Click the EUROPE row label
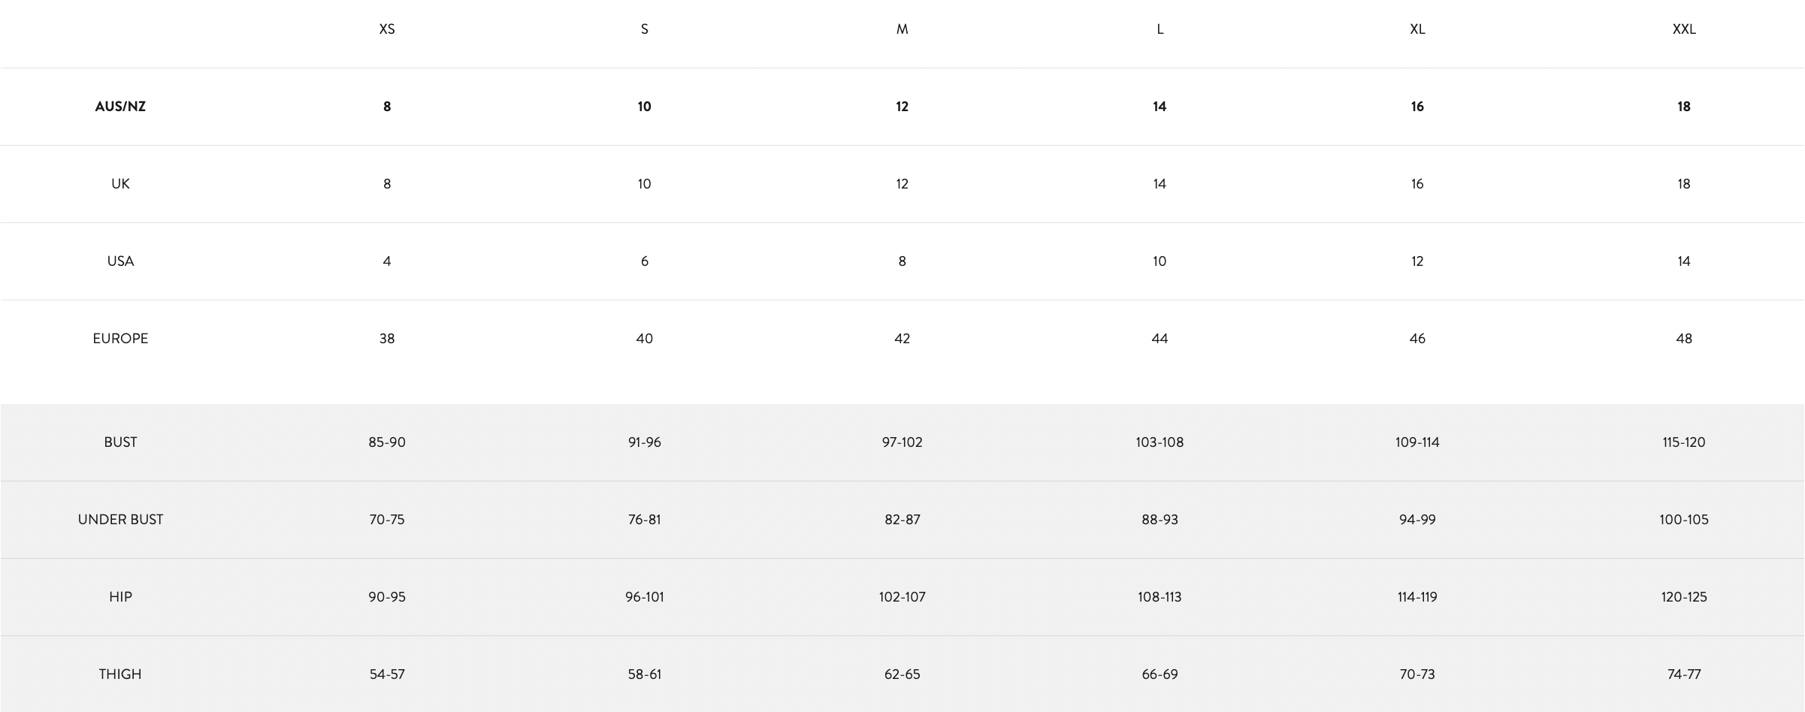Screen dimensions: 1805x712 click(120, 339)
